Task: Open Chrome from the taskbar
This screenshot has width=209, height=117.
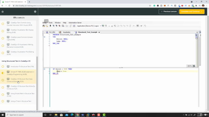Action: [77, 115]
